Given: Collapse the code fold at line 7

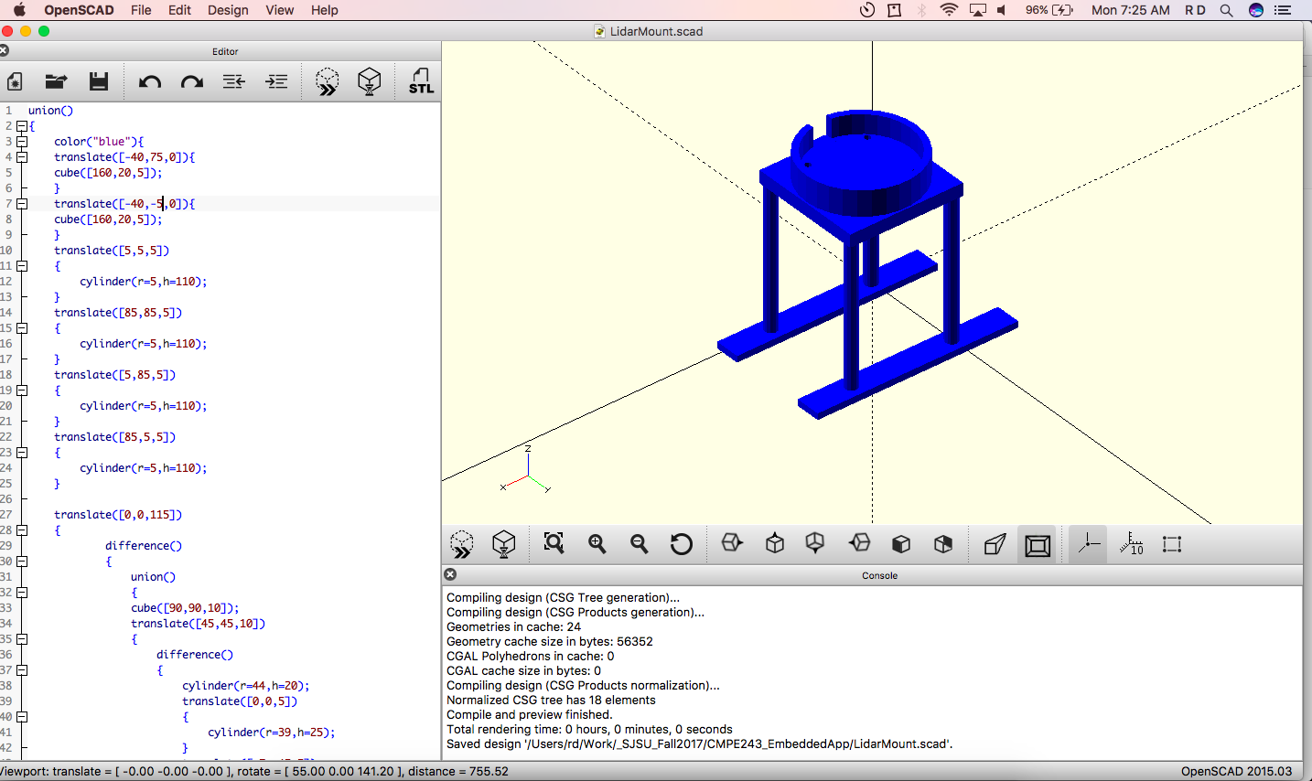Looking at the screenshot, I should tap(22, 204).
